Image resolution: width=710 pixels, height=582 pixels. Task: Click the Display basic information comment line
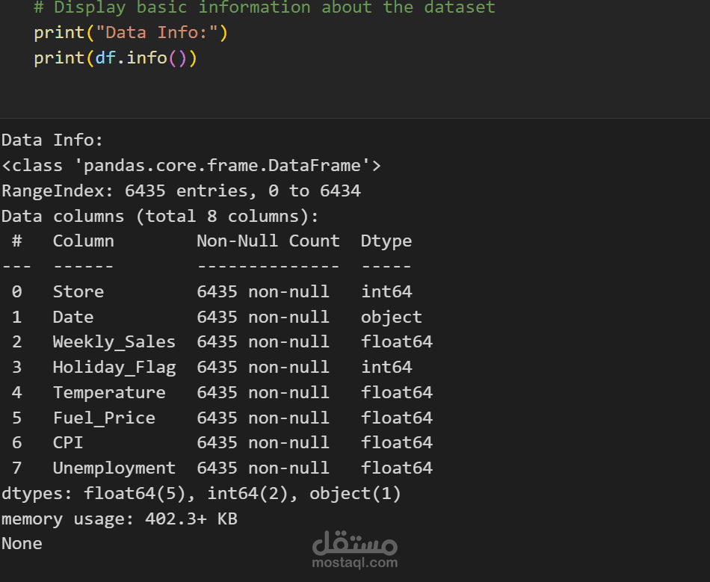pos(265,8)
